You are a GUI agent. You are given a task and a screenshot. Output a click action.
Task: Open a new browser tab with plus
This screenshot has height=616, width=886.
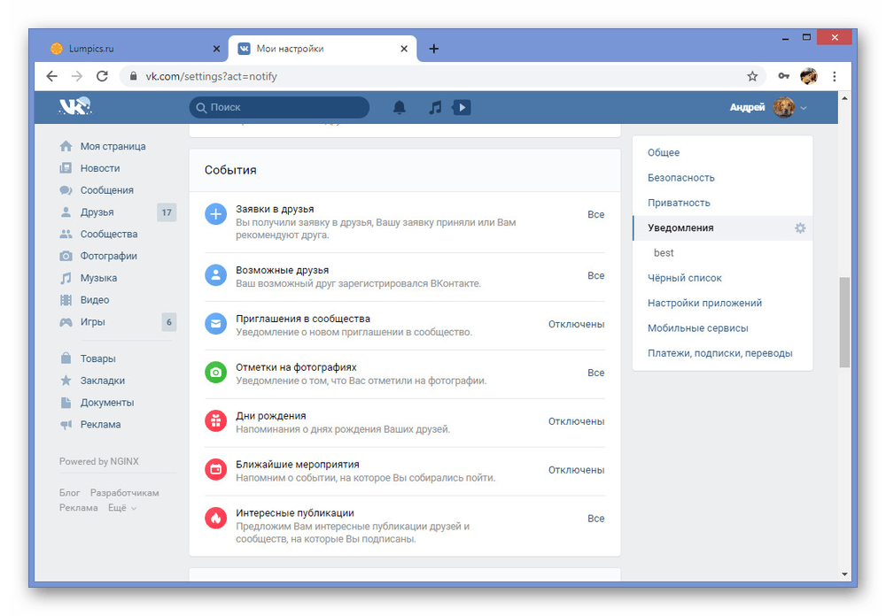coord(433,49)
